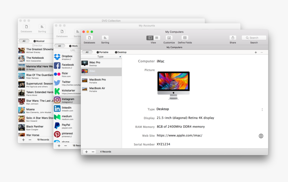Add record in My Accounts window

coord(59,145)
